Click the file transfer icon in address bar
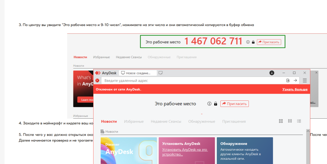Image resolution: width=327 pixels, height=164 pixels. click(288, 81)
